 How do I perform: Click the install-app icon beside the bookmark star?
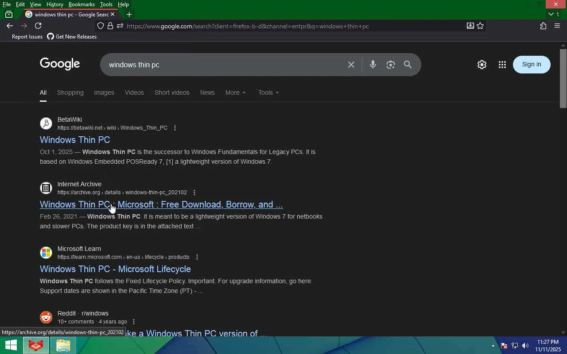pos(470,26)
